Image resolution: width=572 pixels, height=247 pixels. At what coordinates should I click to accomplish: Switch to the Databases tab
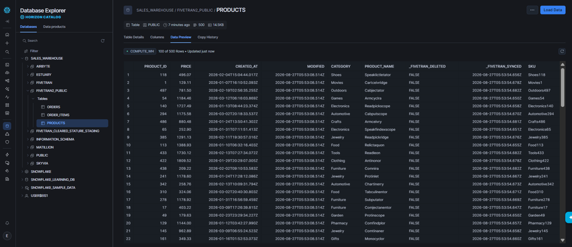28,27
